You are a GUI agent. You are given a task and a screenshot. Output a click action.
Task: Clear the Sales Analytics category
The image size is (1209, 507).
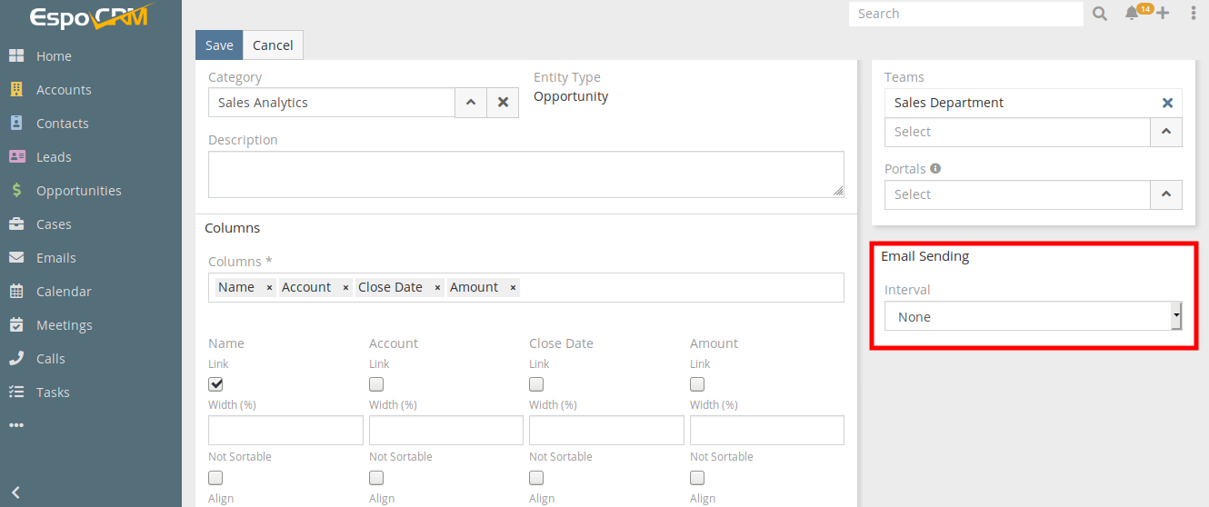click(x=503, y=103)
